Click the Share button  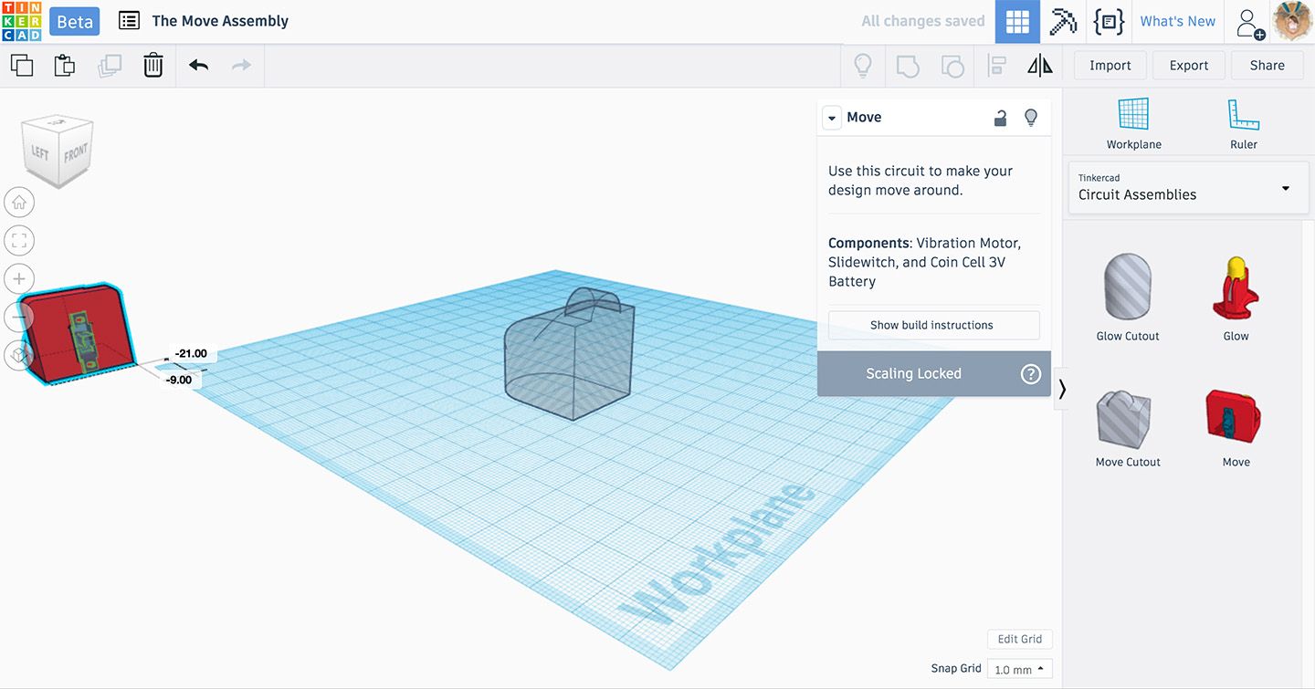click(x=1268, y=66)
